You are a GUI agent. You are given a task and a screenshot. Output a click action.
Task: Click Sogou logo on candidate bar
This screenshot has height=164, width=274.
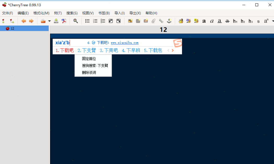coord(178,43)
